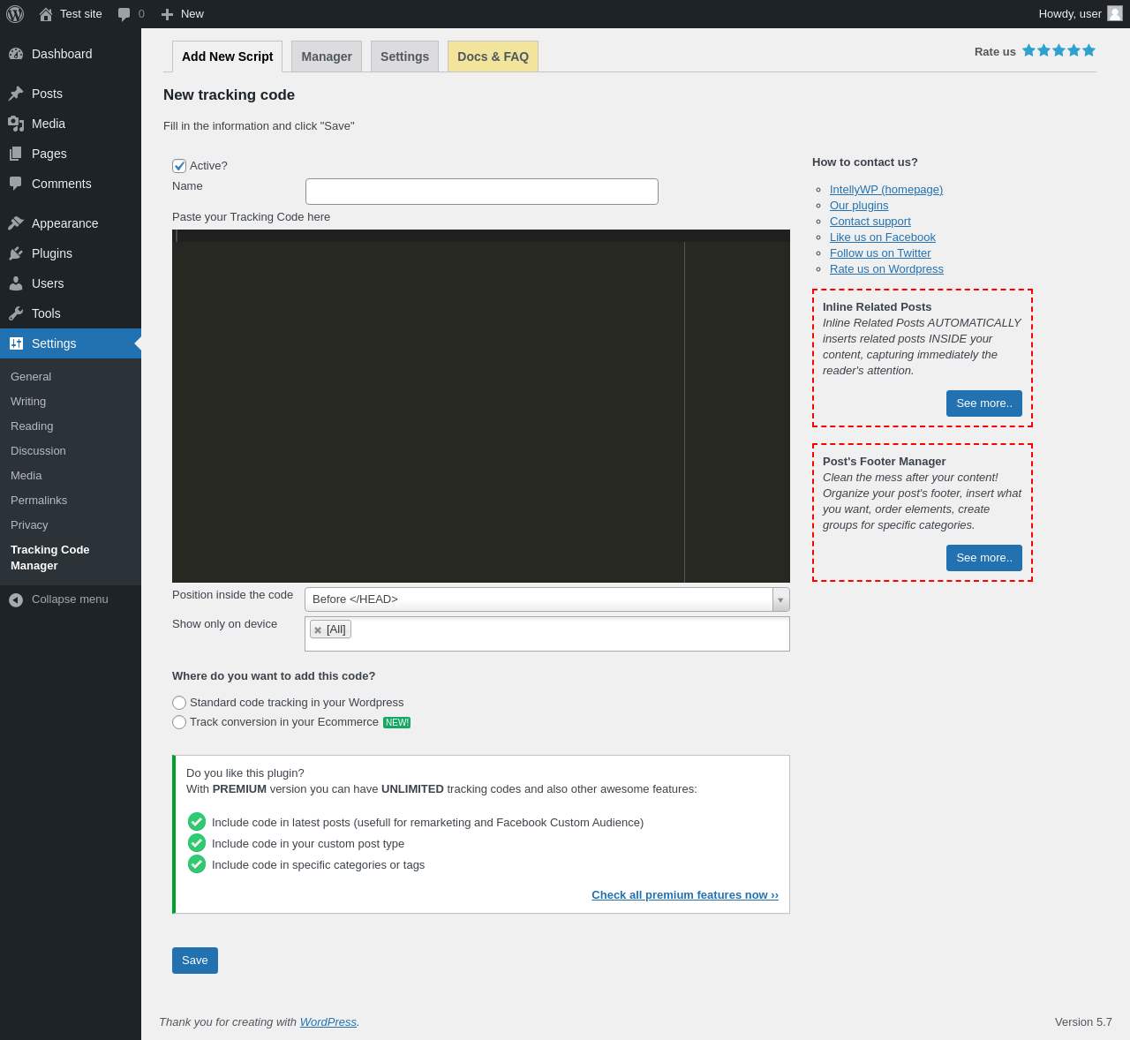This screenshot has width=1130, height=1040.
Task: Open Plugins via the plug icon
Action: click(x=16, y=253)
